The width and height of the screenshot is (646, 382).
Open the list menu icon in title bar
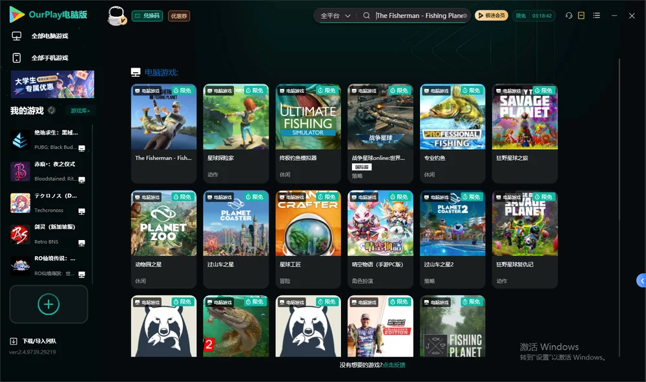(596, 15)
